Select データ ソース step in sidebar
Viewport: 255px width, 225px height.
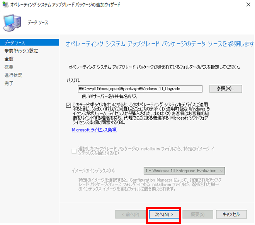point(29,42)
